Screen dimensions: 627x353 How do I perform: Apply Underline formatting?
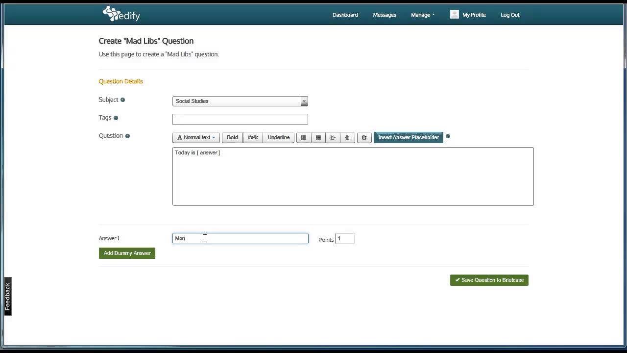point(279,138)
